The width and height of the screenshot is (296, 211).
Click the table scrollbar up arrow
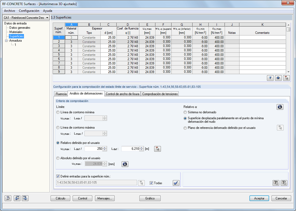pos(288,25)
